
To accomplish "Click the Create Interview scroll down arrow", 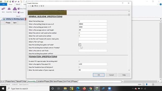I will (129, 70).
